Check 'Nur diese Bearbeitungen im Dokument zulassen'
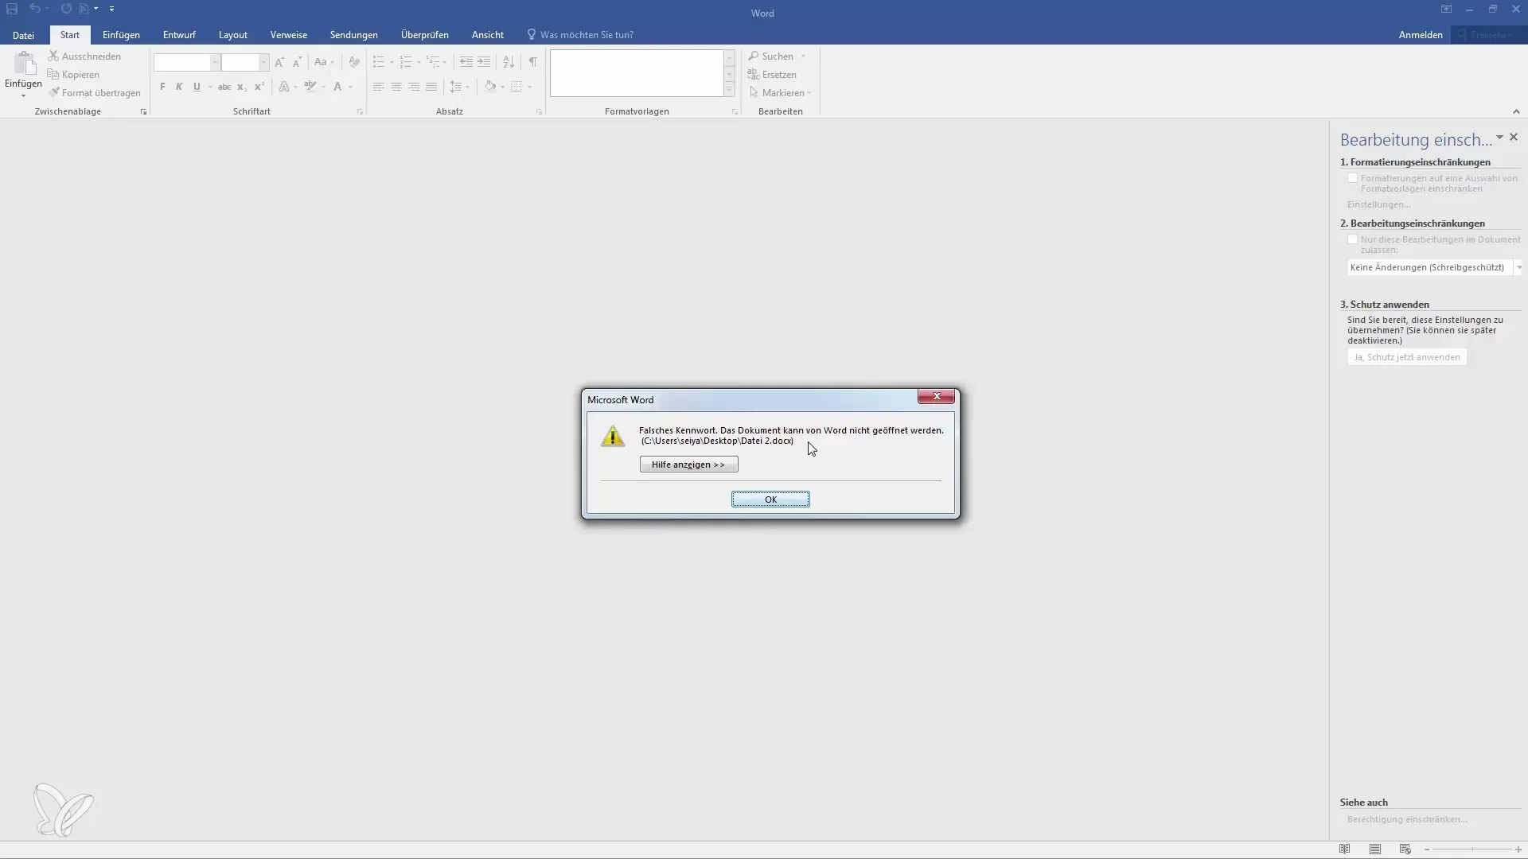The image size is (1528, 859). tap(1352, 239)
